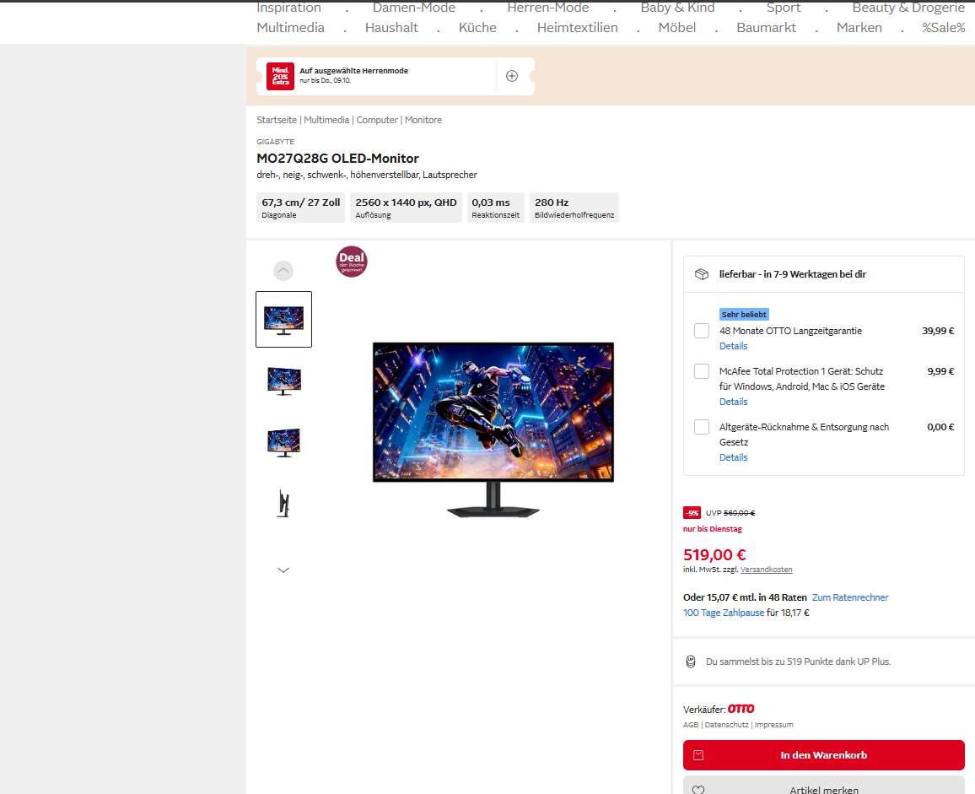
Task: Enable 48 Monate OTTO Langzeitgarantie checkbox
Action: point(702,331)
